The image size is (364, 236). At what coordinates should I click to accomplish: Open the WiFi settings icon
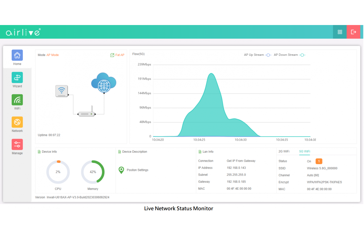[17, 100]
